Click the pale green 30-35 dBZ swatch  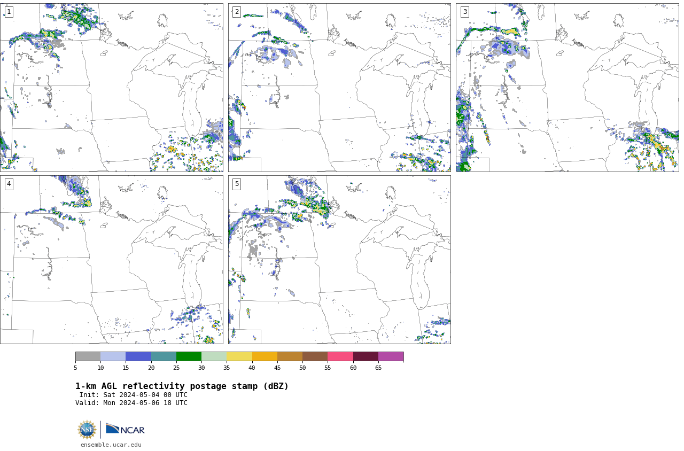[x=214, y=356]
